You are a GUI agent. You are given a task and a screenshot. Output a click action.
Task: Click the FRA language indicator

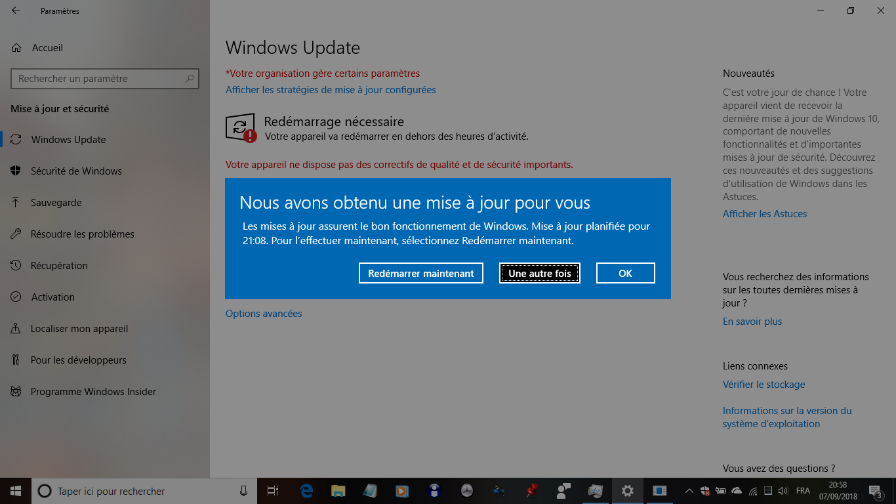click(803, 491)
